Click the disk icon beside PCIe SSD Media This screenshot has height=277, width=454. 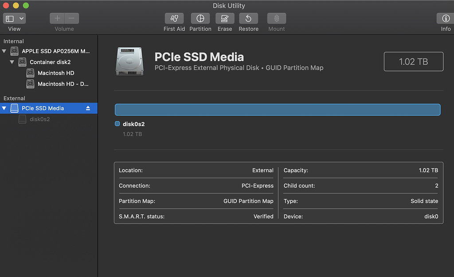point(14,108)
